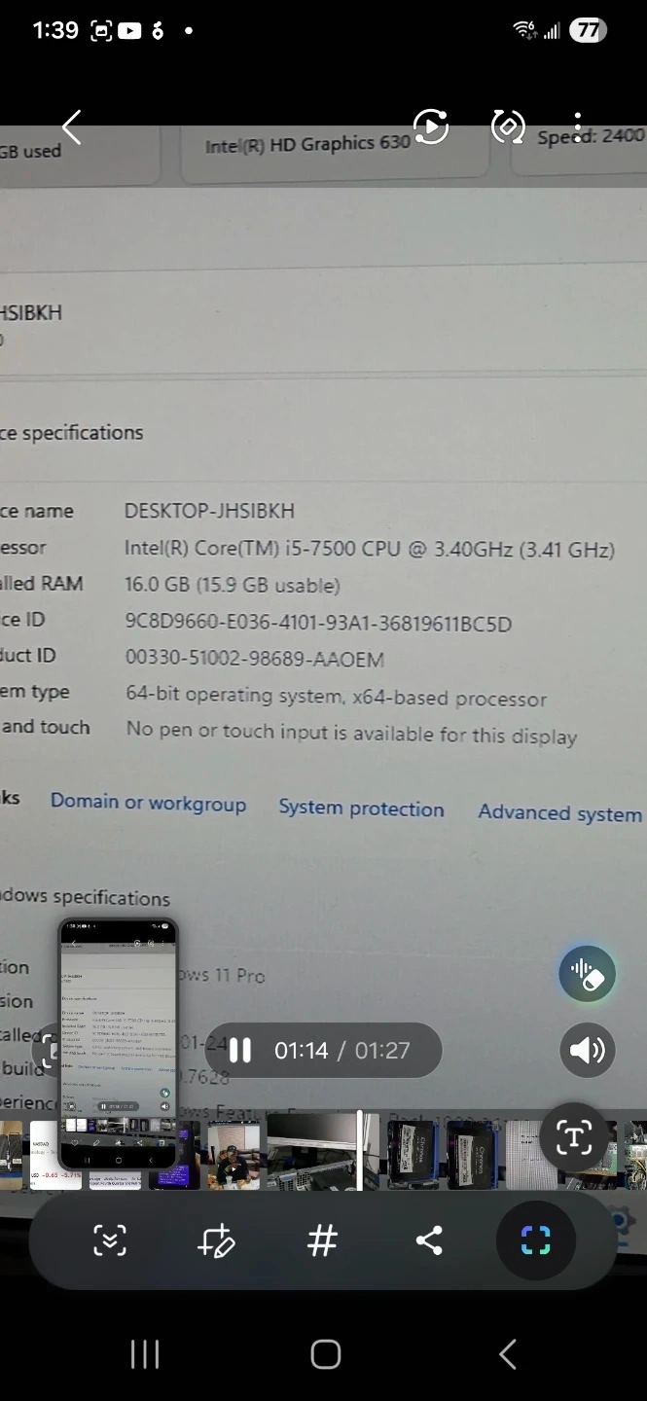Jump to the man-with-hat frame thumbnail
Viewport: 647px width, 1401px height.
[234, 1155]
